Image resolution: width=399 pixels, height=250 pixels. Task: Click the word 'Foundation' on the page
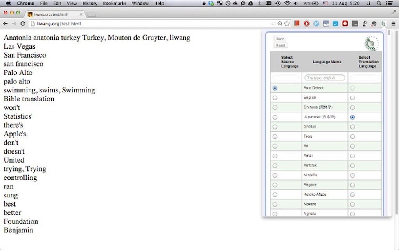point(21,221)
